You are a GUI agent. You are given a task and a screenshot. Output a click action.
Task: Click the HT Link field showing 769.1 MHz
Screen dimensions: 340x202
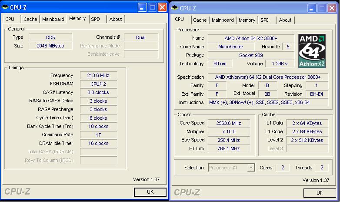[229, 148]
